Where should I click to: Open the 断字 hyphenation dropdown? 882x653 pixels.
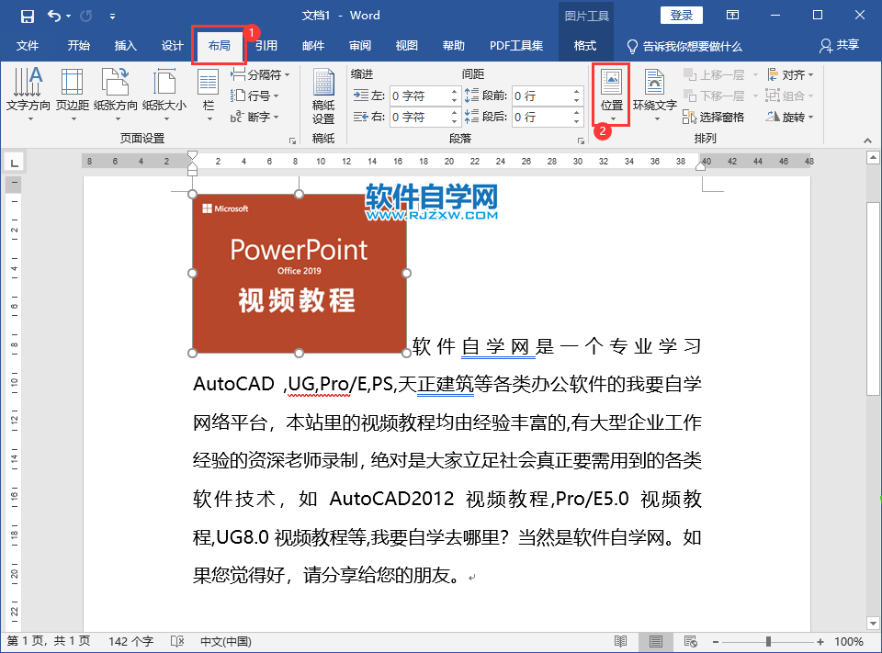(254, 117)
